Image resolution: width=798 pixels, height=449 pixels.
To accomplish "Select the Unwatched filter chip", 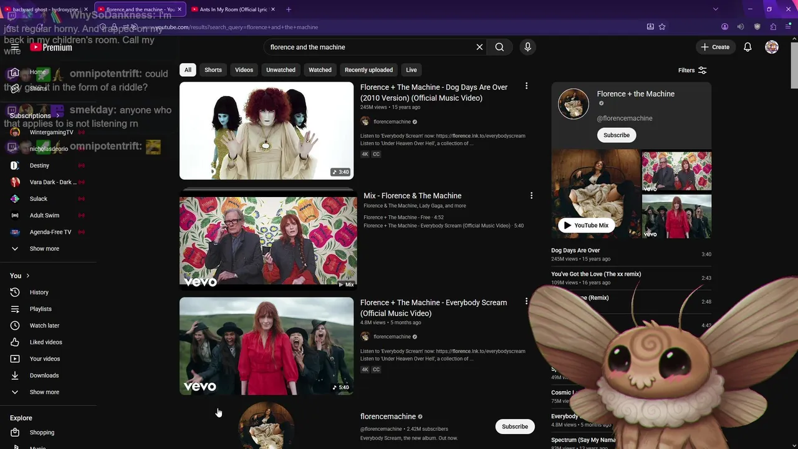I will (x=281, y=70).
